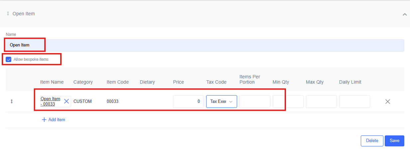Open the Tax Code dropdown

(x=221, y=102)
